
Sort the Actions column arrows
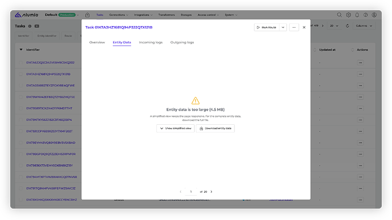tap(352, 50)
